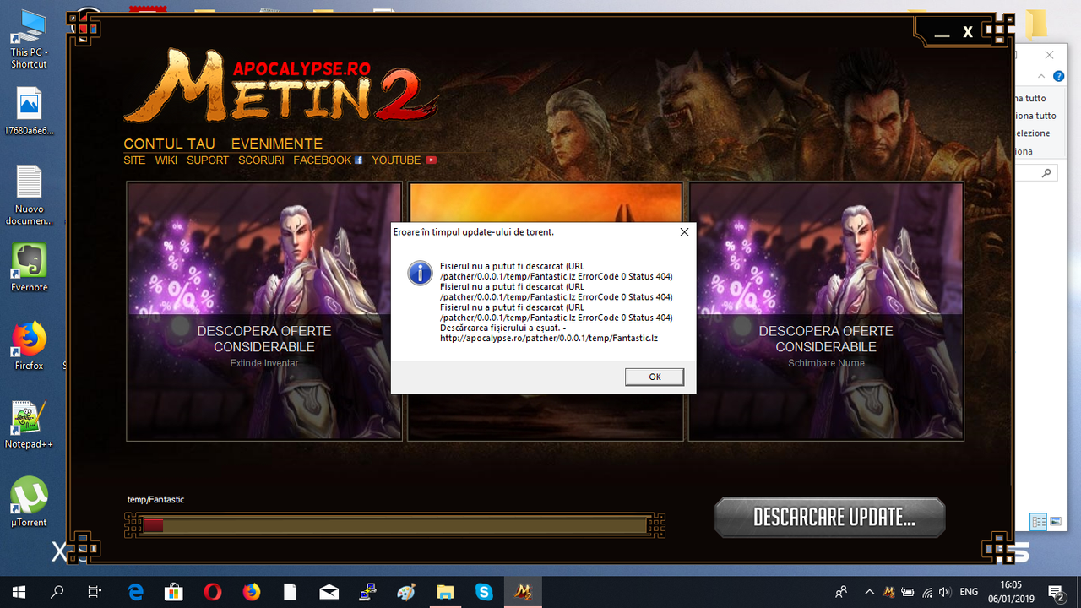The width and height of the screenshot is (1081, 608).
Task: Open taskbar search
Action: [57, 592]
